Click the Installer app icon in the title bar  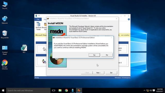[x=36, y=16]
